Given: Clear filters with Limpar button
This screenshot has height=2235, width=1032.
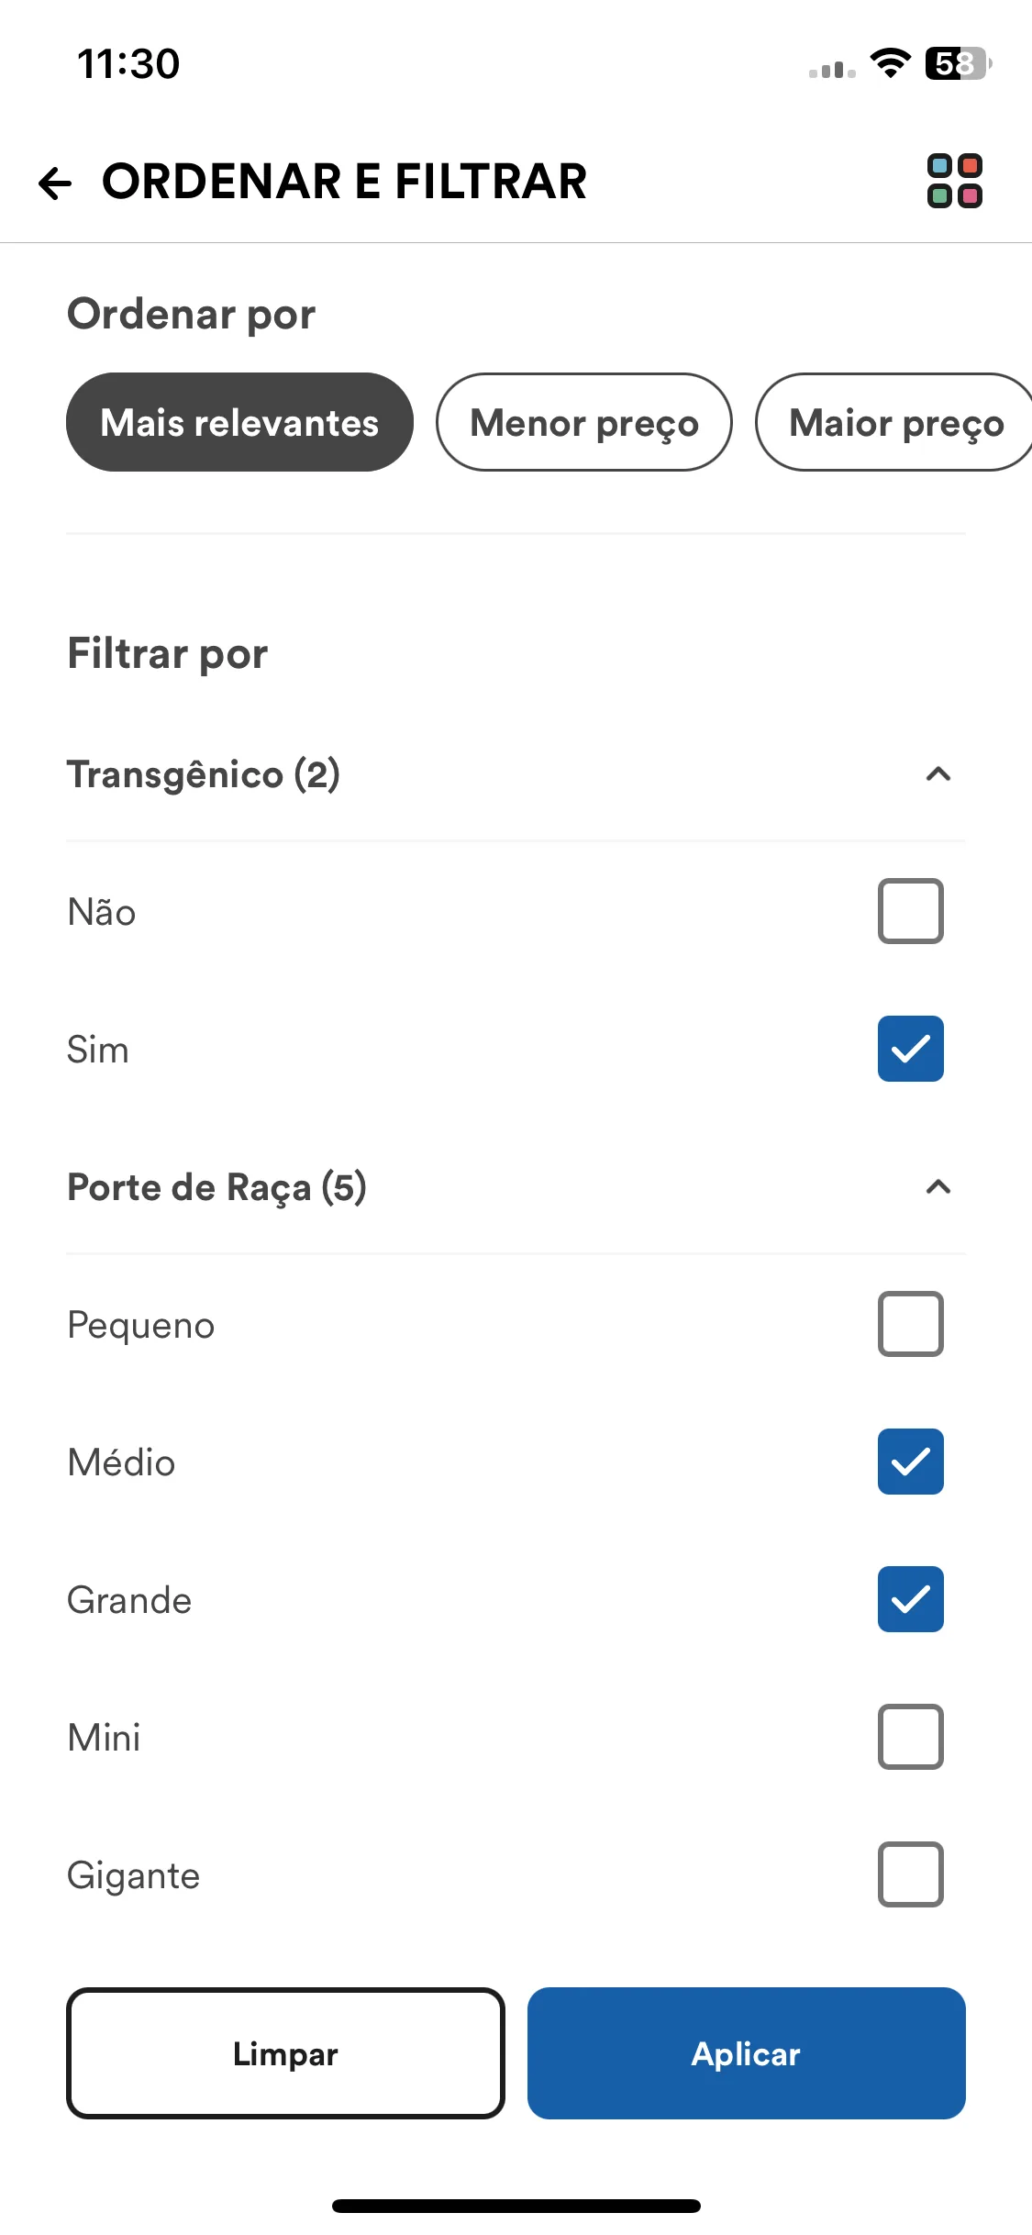Looking at the screenshot, I should click(x=285, y=2053).
